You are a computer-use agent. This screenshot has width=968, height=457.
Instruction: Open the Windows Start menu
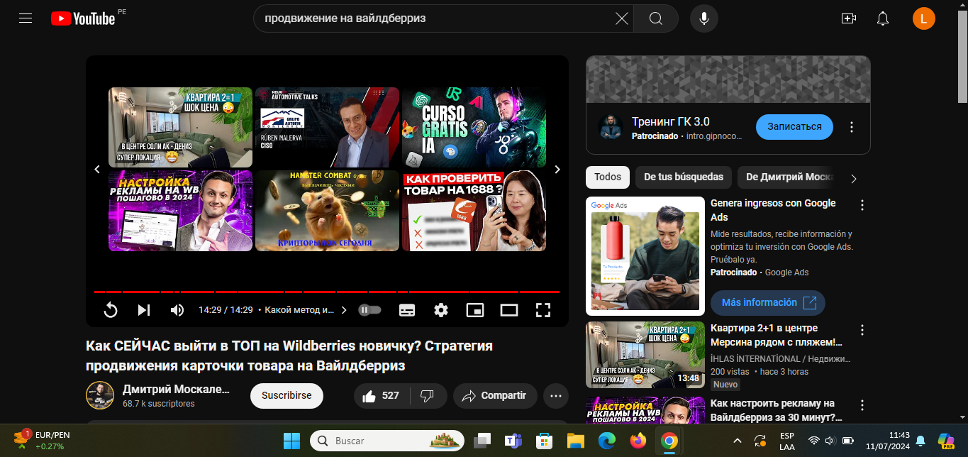tap(291, 441)
